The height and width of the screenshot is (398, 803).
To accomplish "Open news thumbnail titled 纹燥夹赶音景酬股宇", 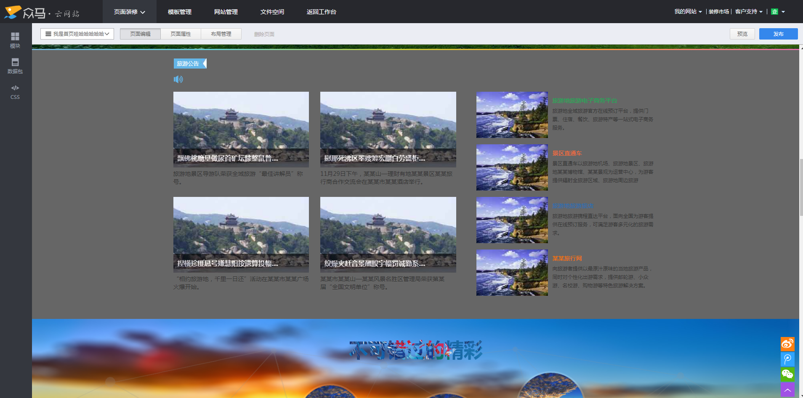I will (x=388, y=235).
